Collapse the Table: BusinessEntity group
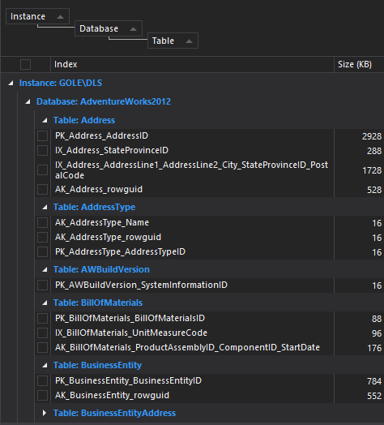Screen dimensions: 384x425 (45, 366)
